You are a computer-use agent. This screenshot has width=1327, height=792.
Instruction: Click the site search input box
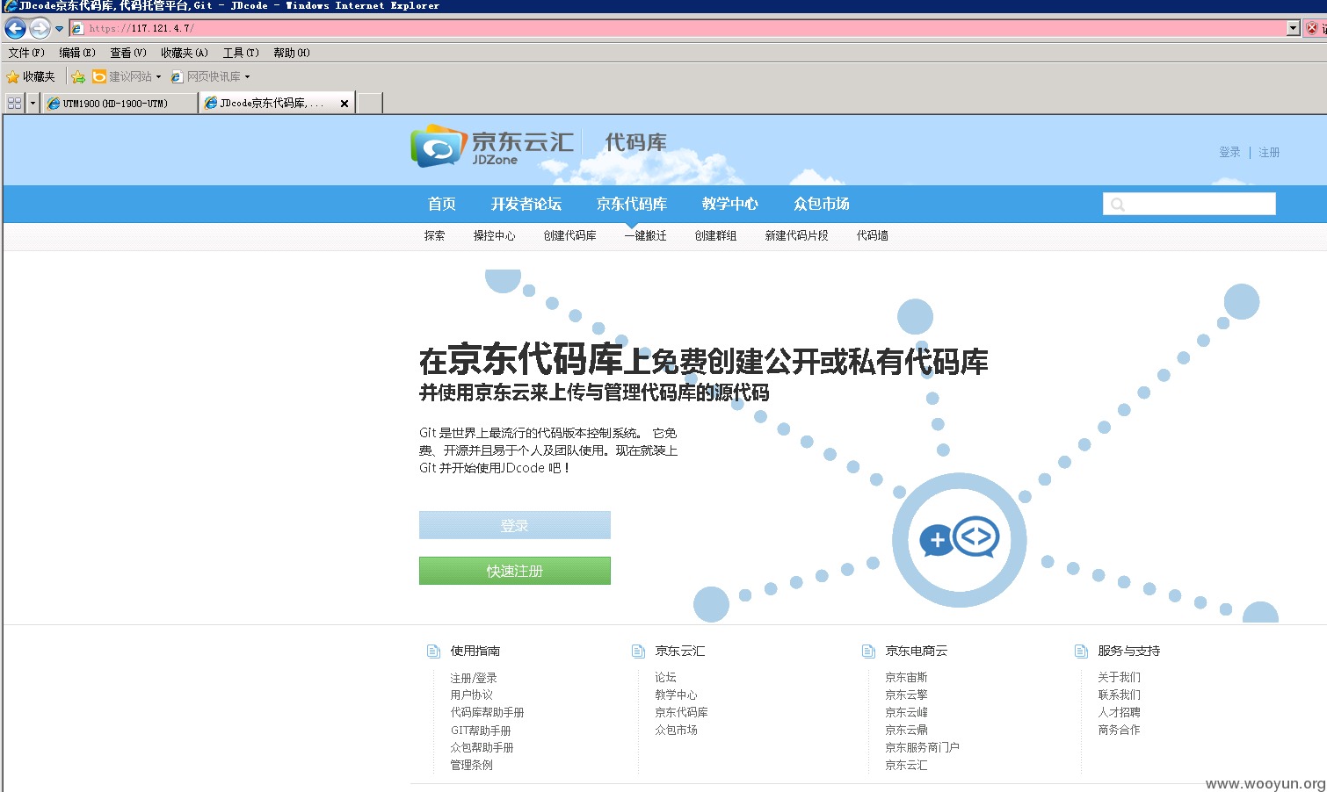click(1189, 204)
